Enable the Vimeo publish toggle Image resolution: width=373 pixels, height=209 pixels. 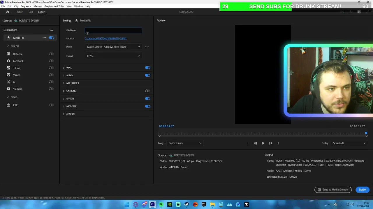pyautogui.click(x=51, y=75)
